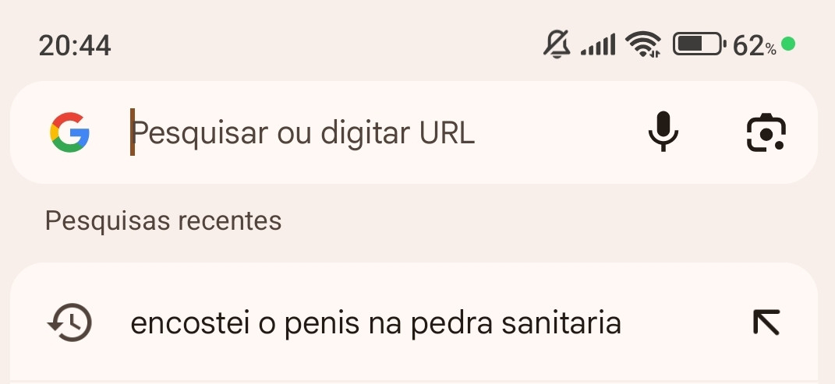835x384 pixels.
Task: Tap the 62% battery percentage text
Action: 754,46
